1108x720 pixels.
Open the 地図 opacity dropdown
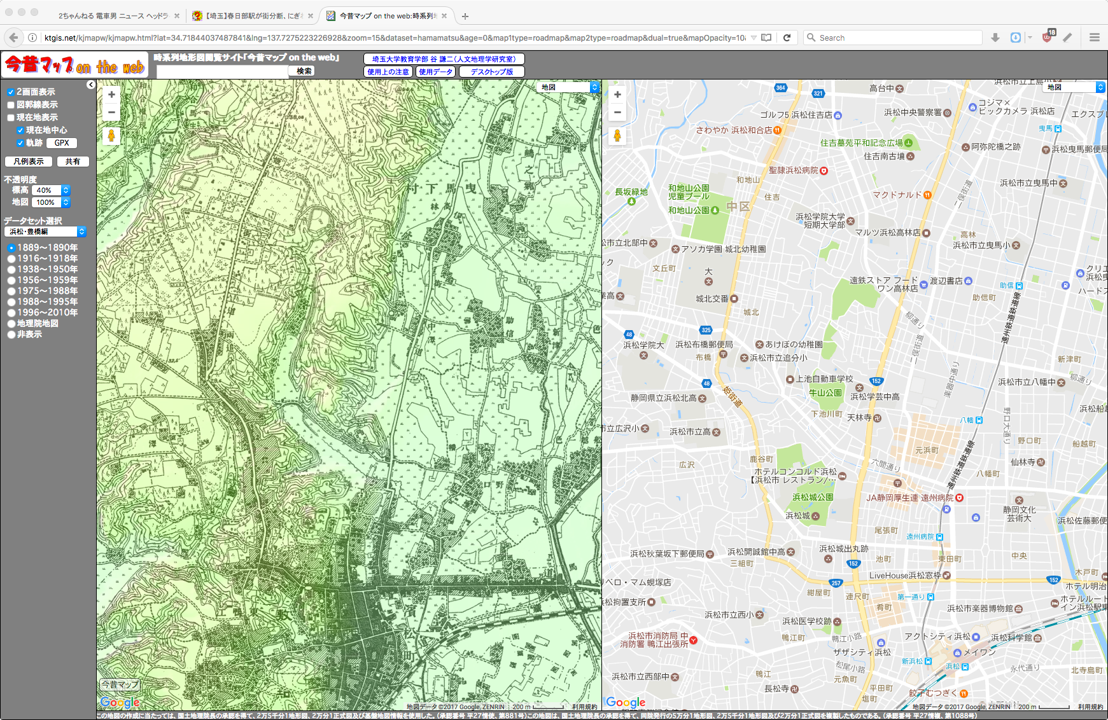coord(51,202)
